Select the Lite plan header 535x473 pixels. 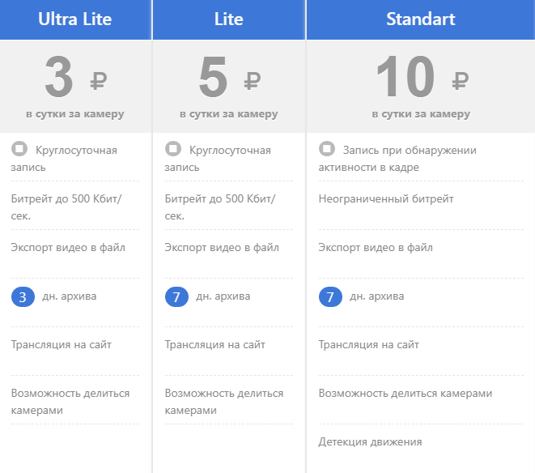[x=229, y=19]
